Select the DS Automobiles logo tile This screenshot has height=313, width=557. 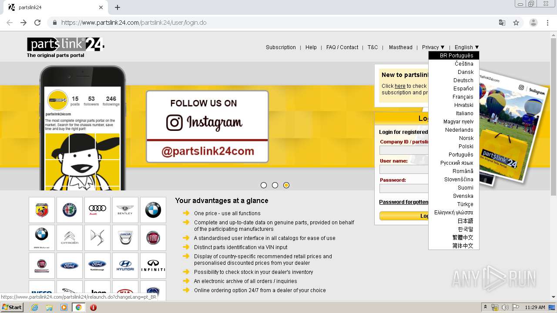[x=97, y=238]
